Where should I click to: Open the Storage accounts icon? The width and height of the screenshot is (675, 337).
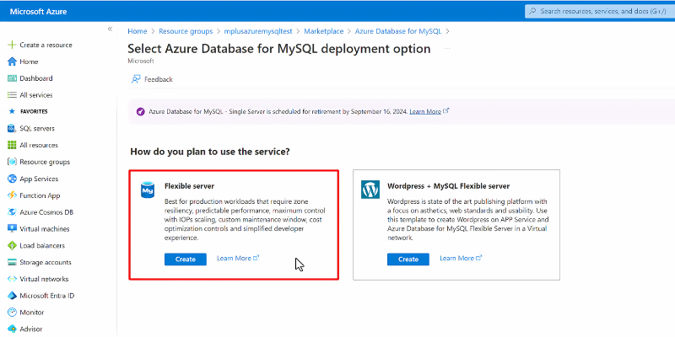(12, 262)
